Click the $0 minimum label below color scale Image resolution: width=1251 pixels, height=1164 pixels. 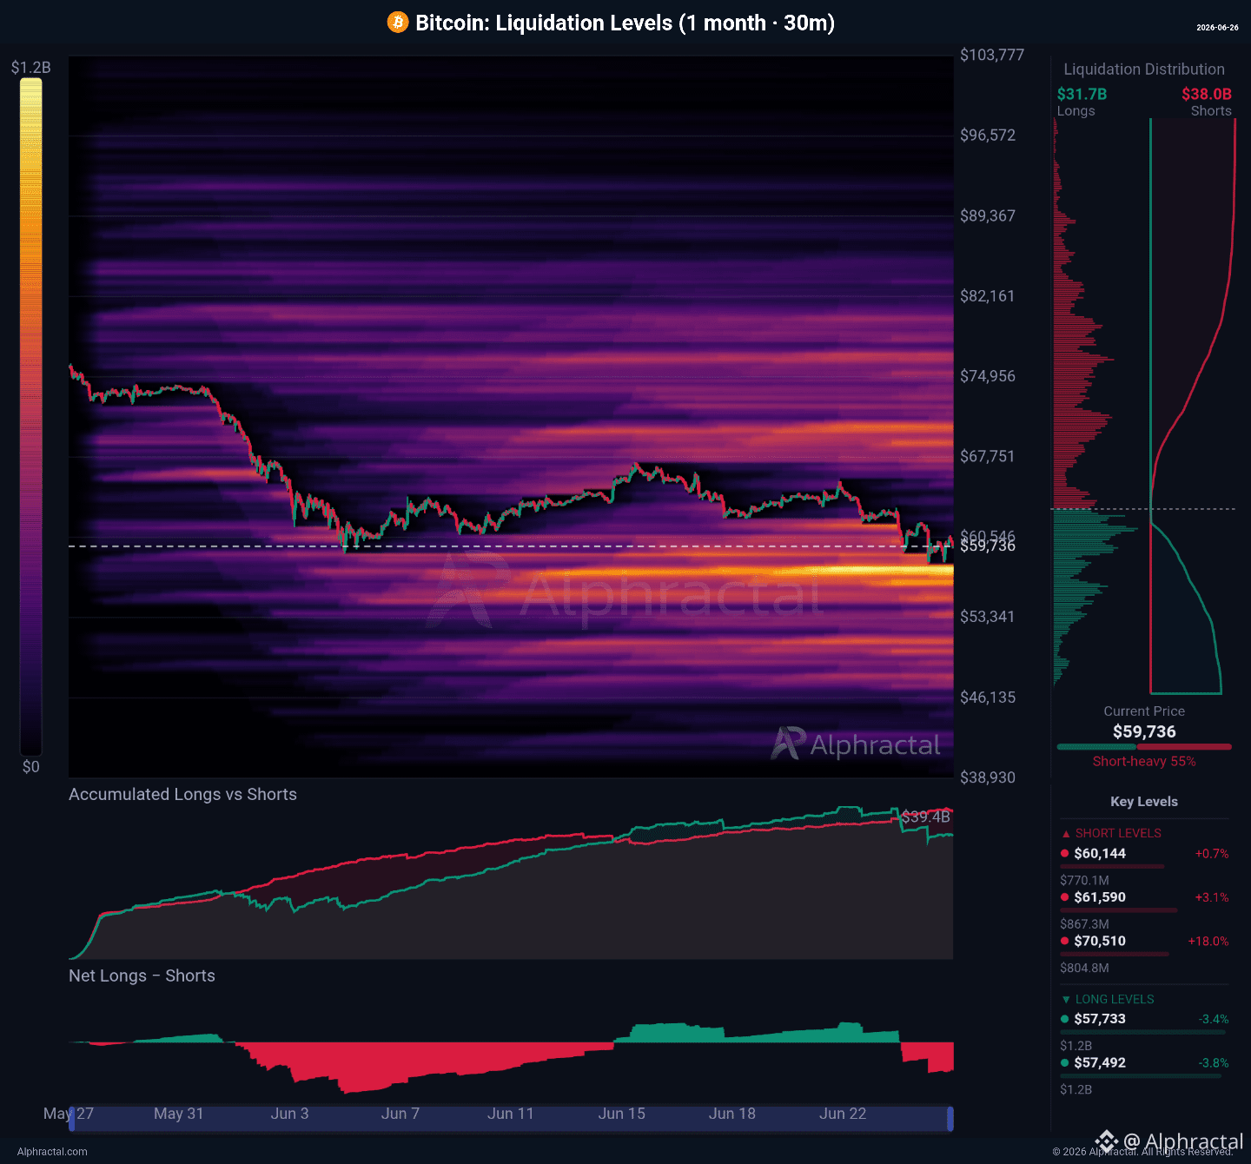[31, 766]
